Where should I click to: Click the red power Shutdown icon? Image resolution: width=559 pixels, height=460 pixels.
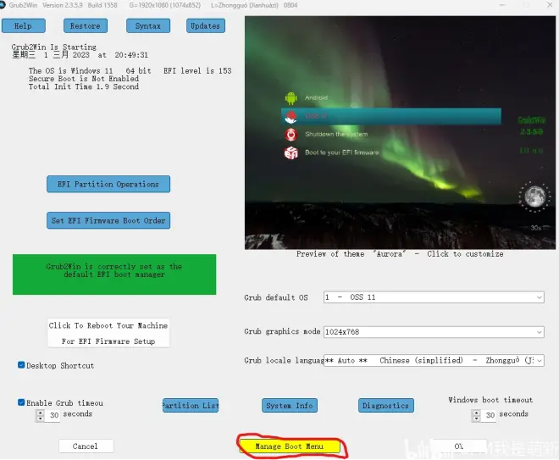[291, 135]
